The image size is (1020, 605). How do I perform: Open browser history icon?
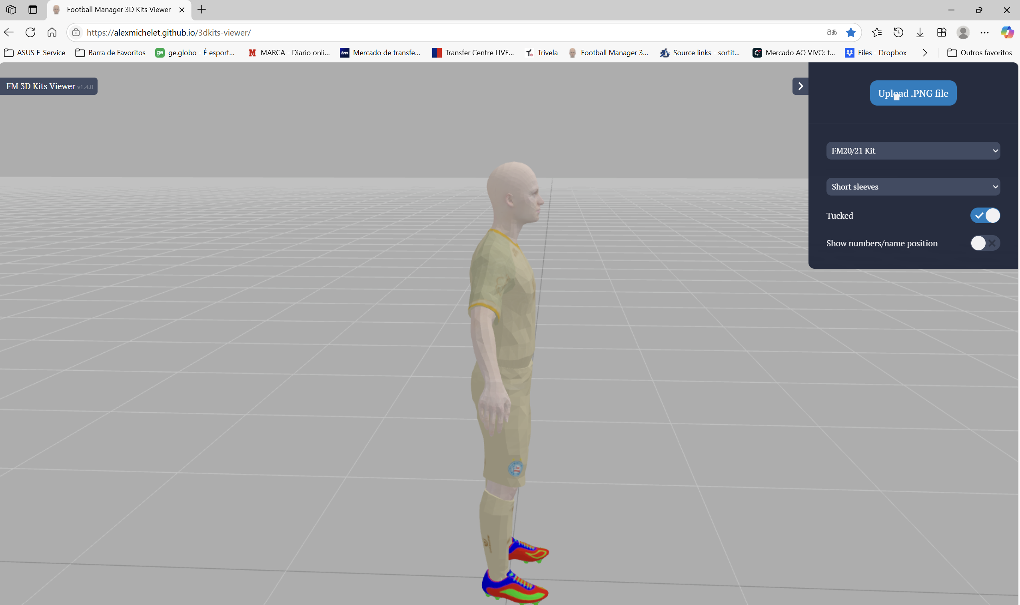(x=898, y=33)
